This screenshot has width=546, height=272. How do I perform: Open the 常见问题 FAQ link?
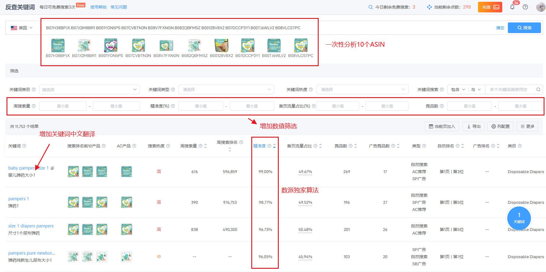tap(119, 7)
